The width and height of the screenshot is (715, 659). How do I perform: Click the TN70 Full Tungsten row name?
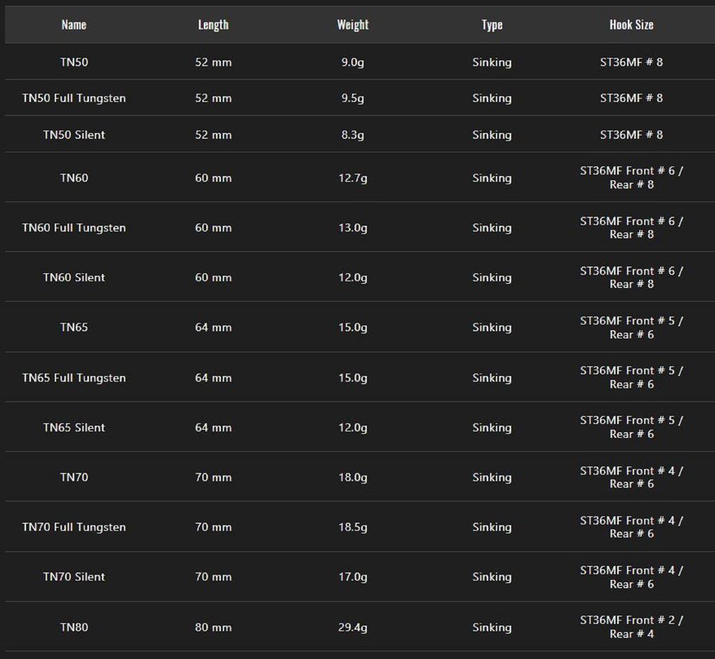tap(74, 527)
